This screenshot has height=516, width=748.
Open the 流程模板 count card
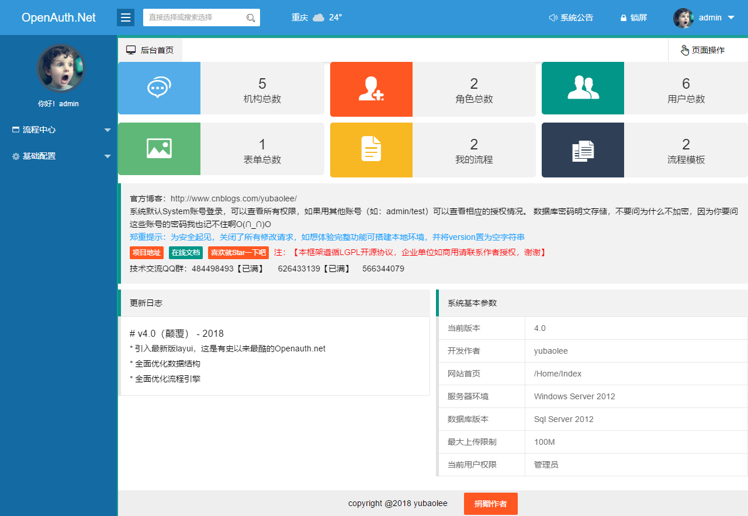pos(645,150)
